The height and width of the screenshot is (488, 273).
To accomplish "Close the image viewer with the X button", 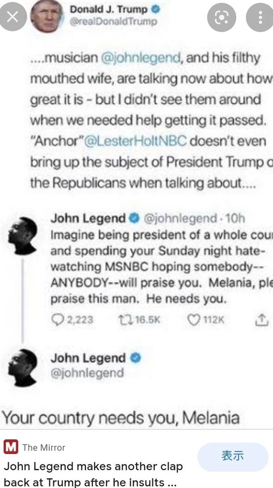I will coord(13,17).
